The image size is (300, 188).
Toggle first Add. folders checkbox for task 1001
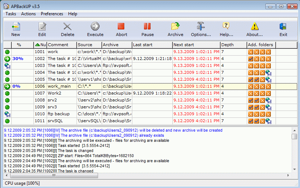[251, 52]
